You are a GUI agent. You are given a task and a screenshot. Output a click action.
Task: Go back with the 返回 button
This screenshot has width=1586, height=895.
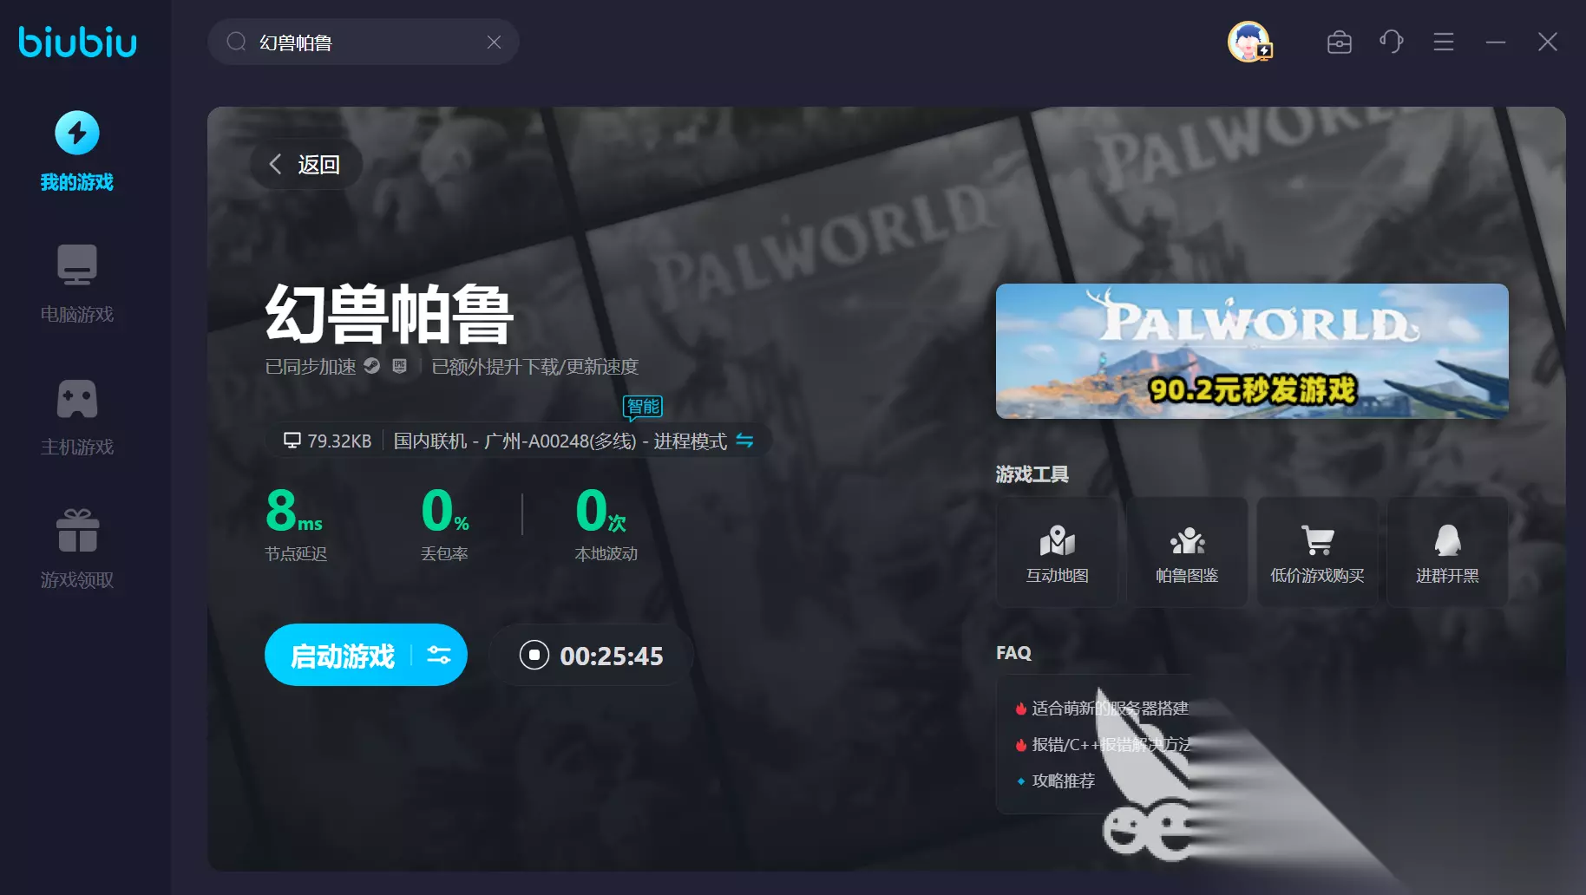(305, 165)
